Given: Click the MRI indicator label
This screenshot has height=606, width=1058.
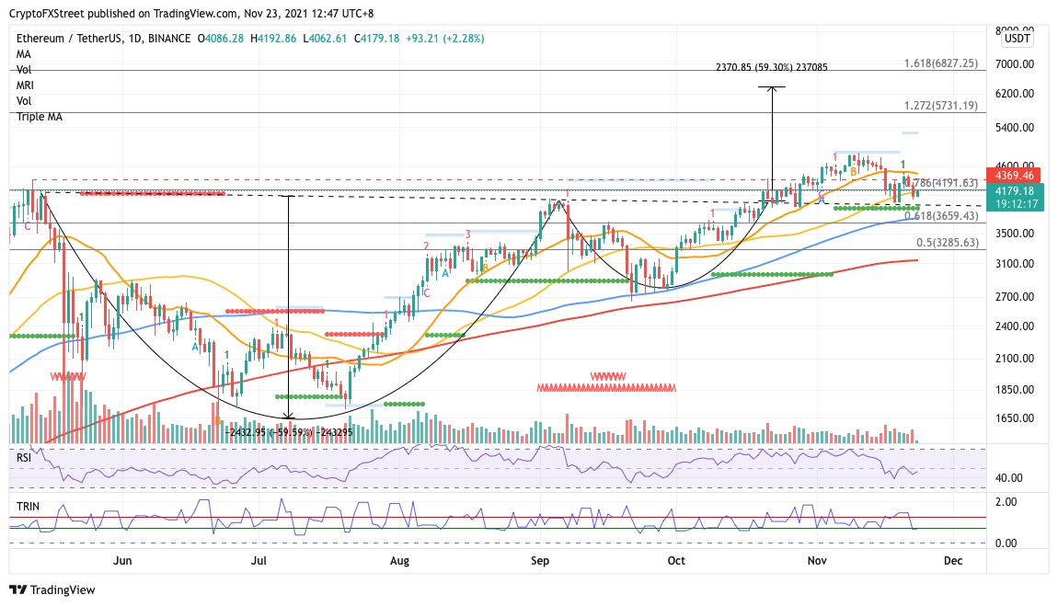Looking at the screenshot, I should (25, 86).
